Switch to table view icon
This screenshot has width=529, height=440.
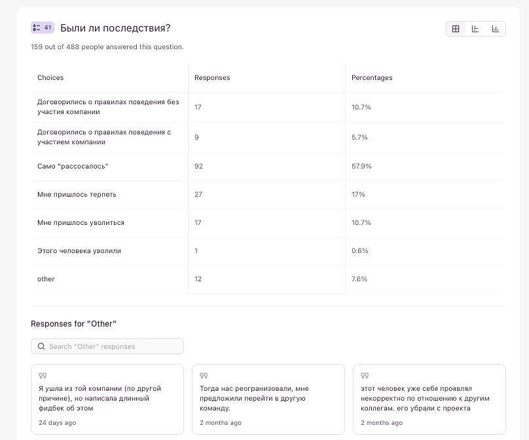(x=456, y=29)
